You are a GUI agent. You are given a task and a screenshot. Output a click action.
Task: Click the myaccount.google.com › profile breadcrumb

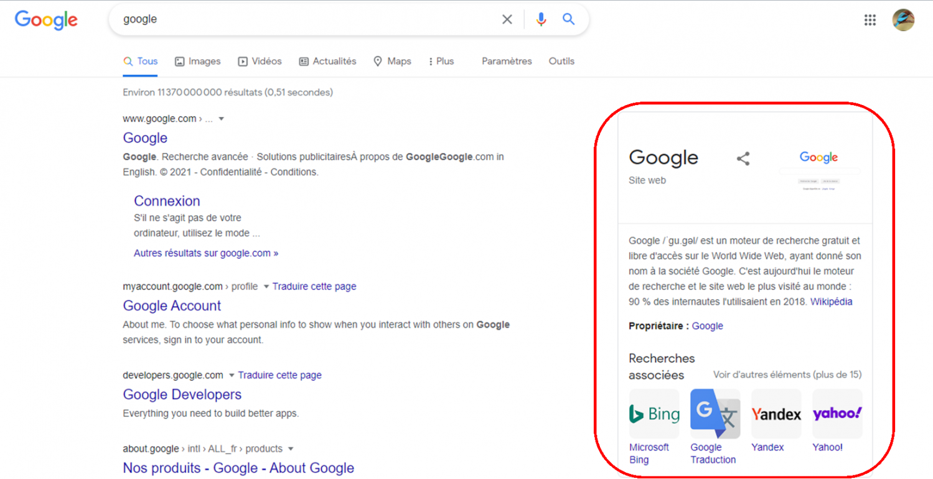click(190, 287)
